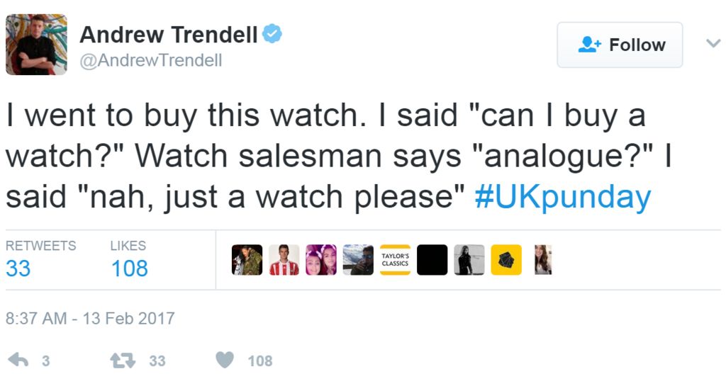
Task: Open the solid black liker avatar
Action: 432,260
